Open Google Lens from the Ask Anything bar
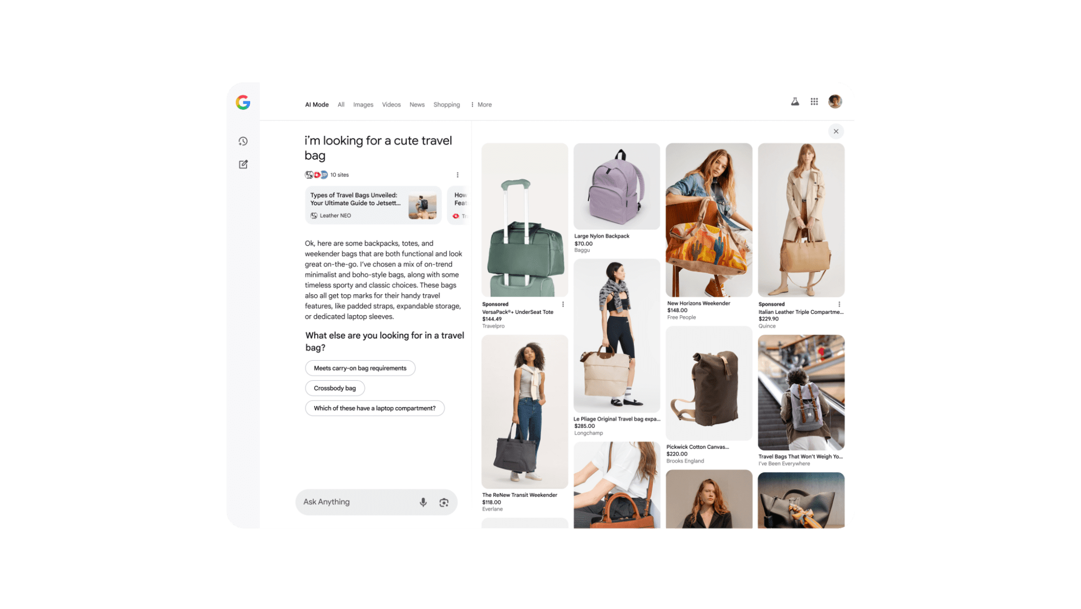Viewport: 1081px width, 609px height. click(x=443, y=501)
